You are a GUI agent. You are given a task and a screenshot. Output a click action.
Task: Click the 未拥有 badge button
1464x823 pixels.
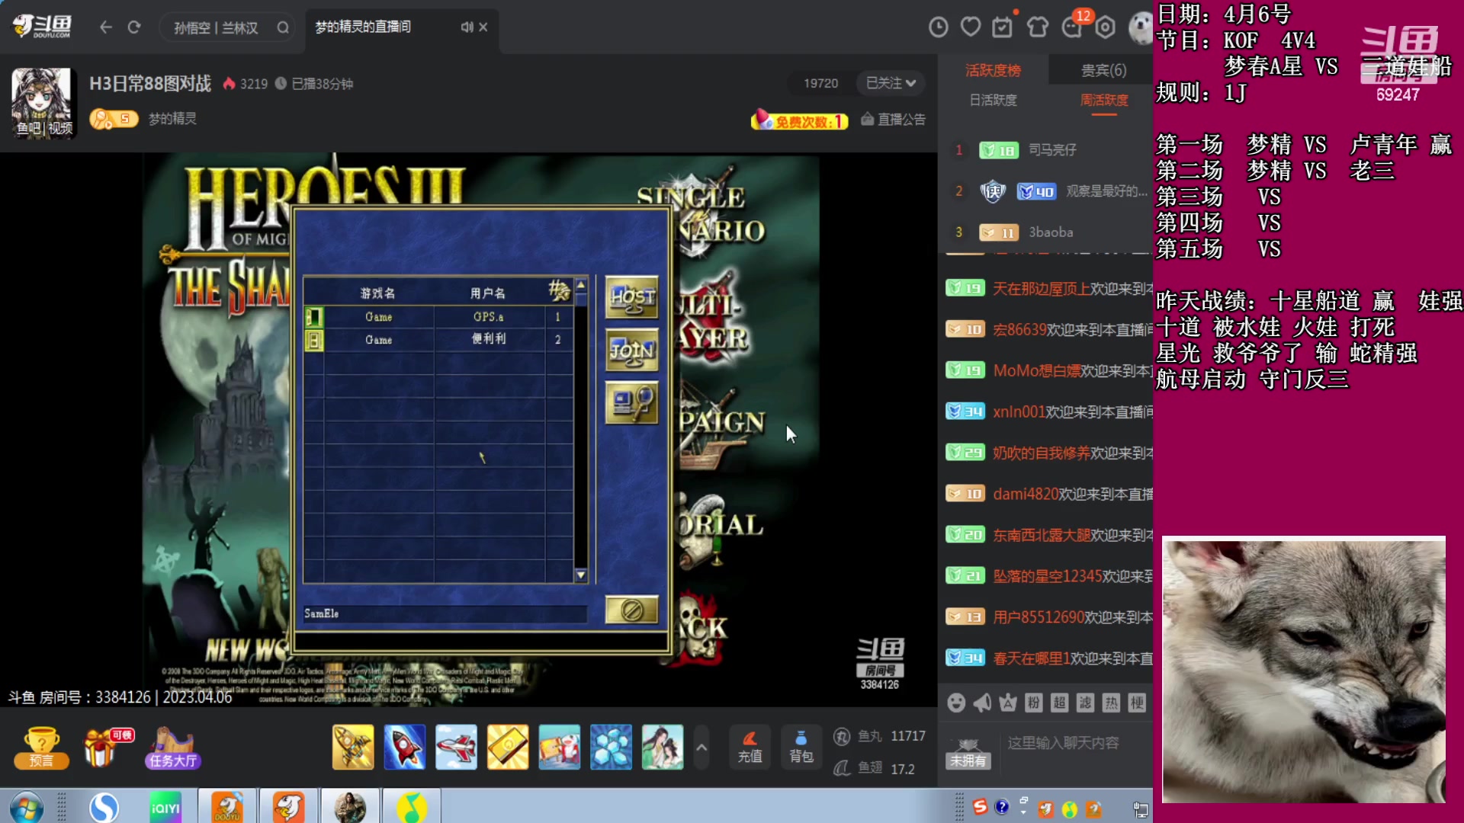[968, 753]
